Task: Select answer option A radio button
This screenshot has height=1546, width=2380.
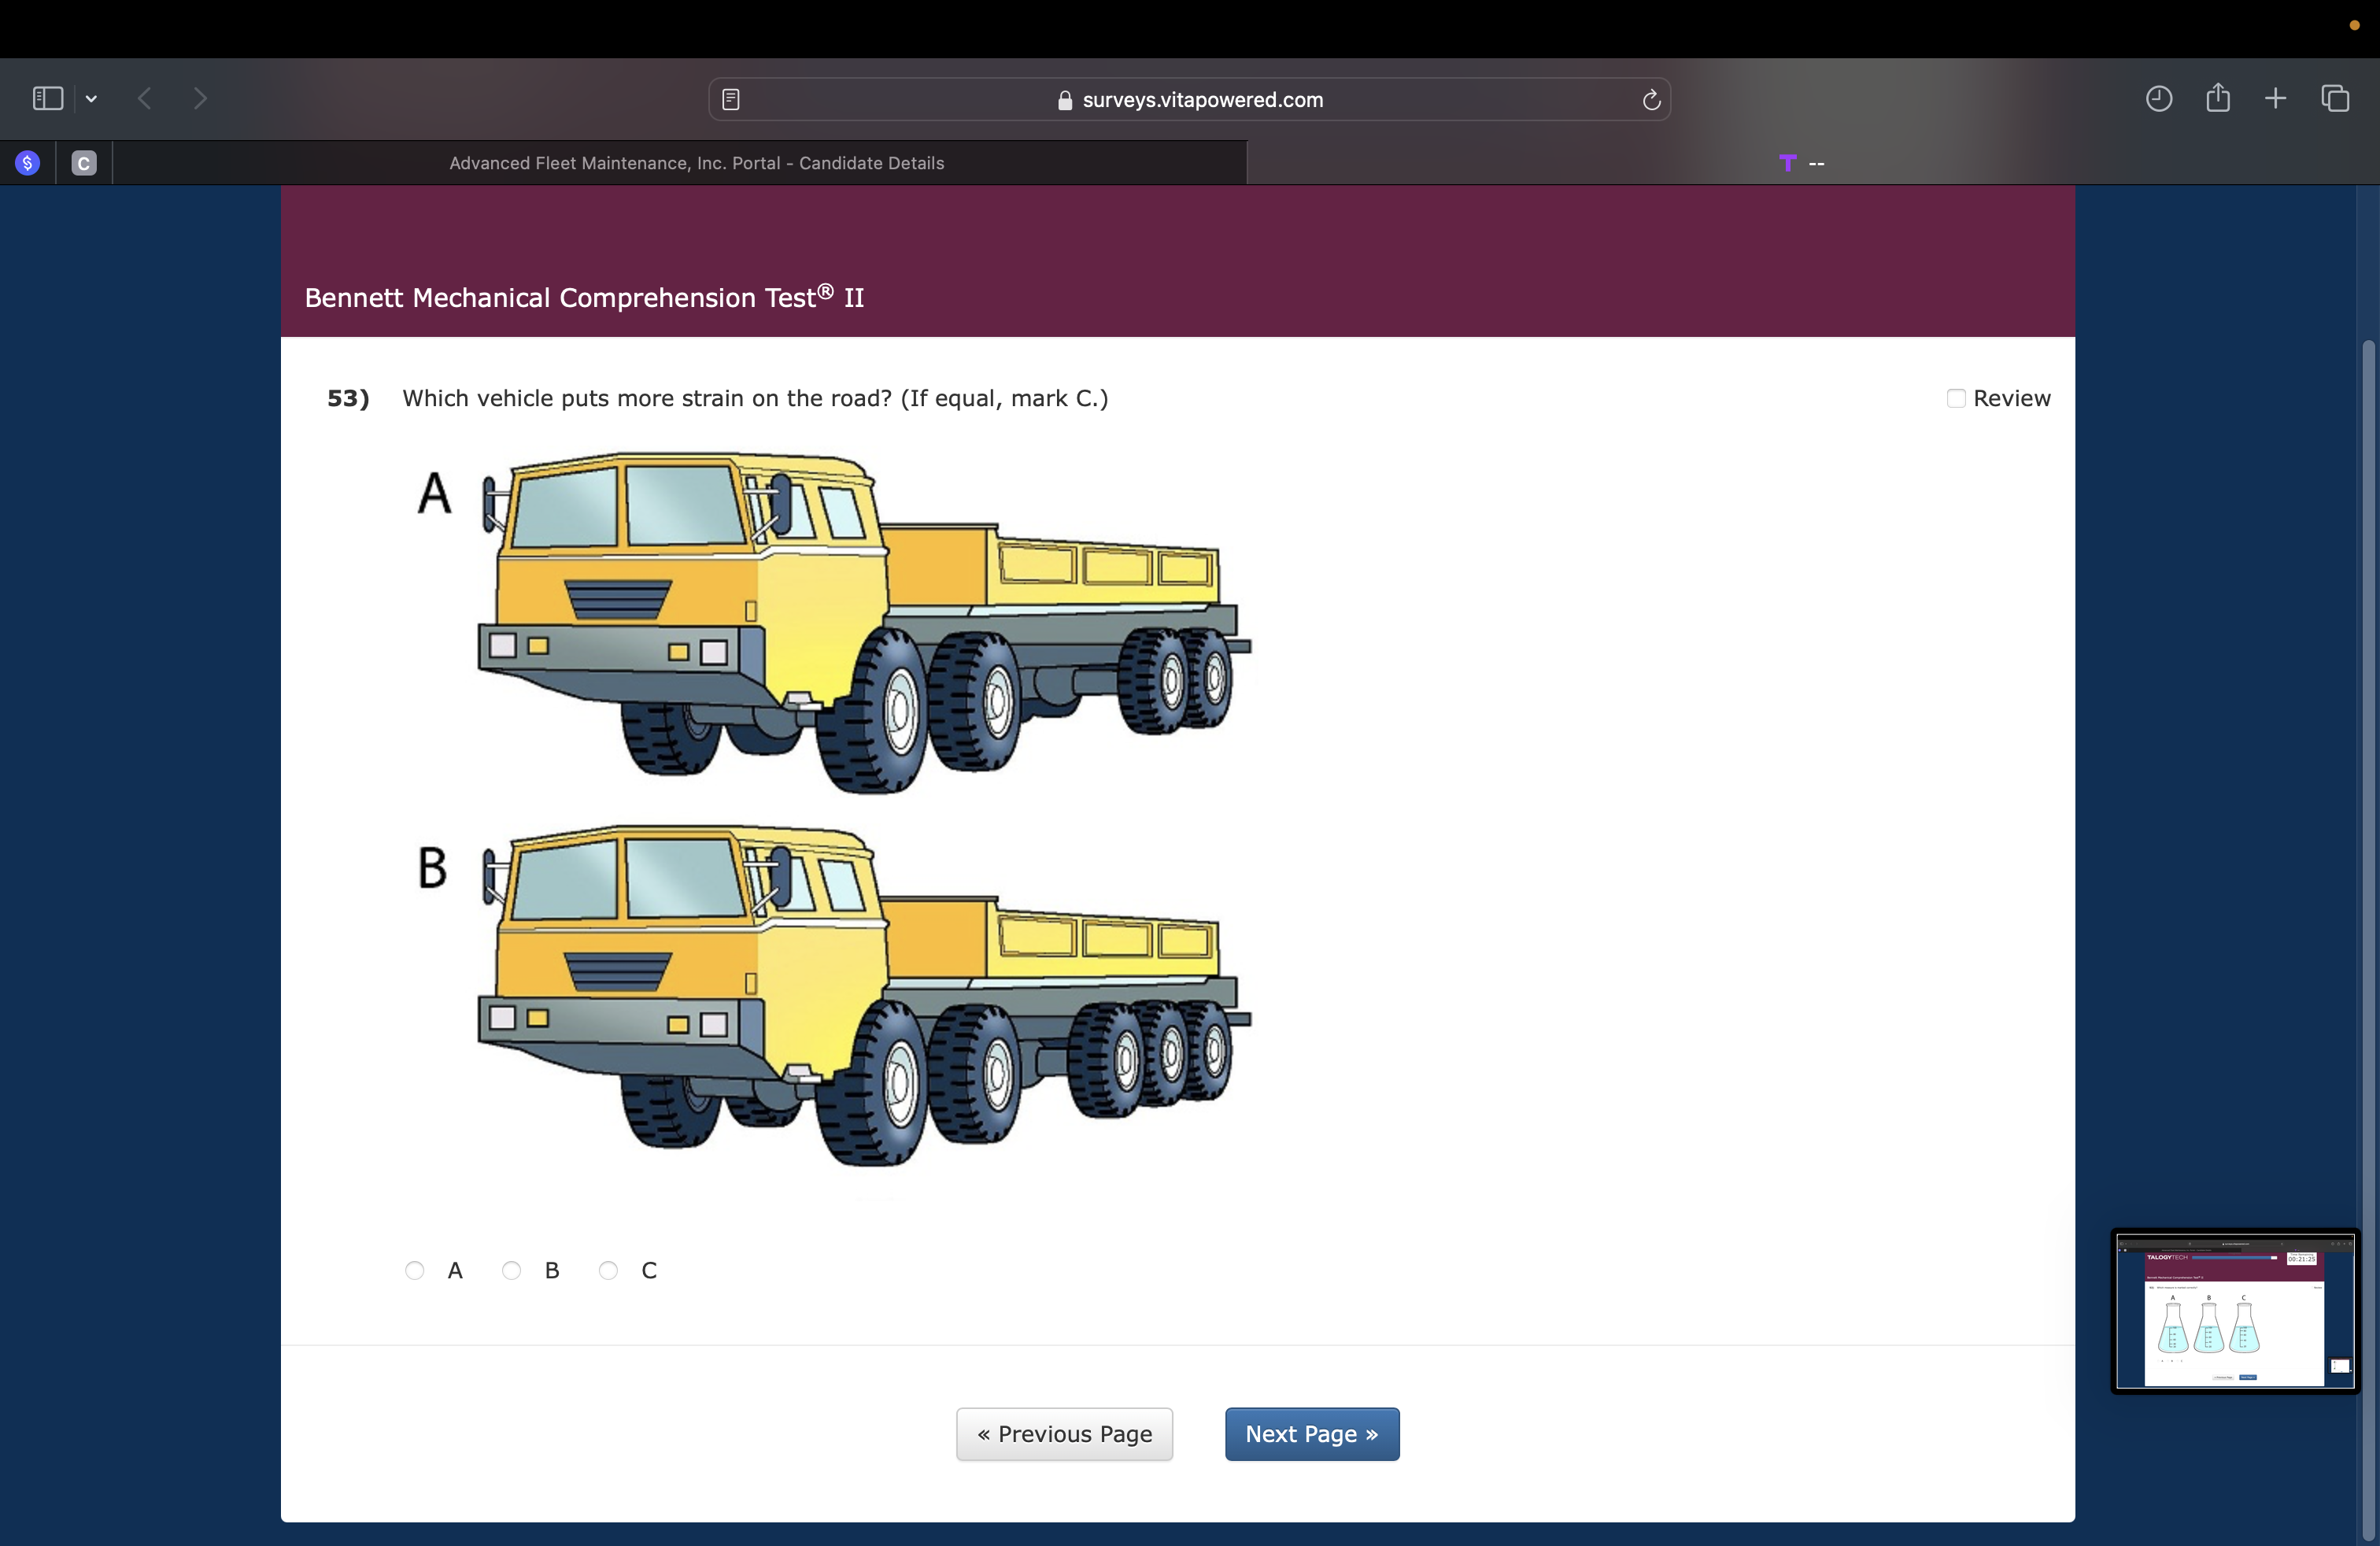Action: (x=415, y=1270)
